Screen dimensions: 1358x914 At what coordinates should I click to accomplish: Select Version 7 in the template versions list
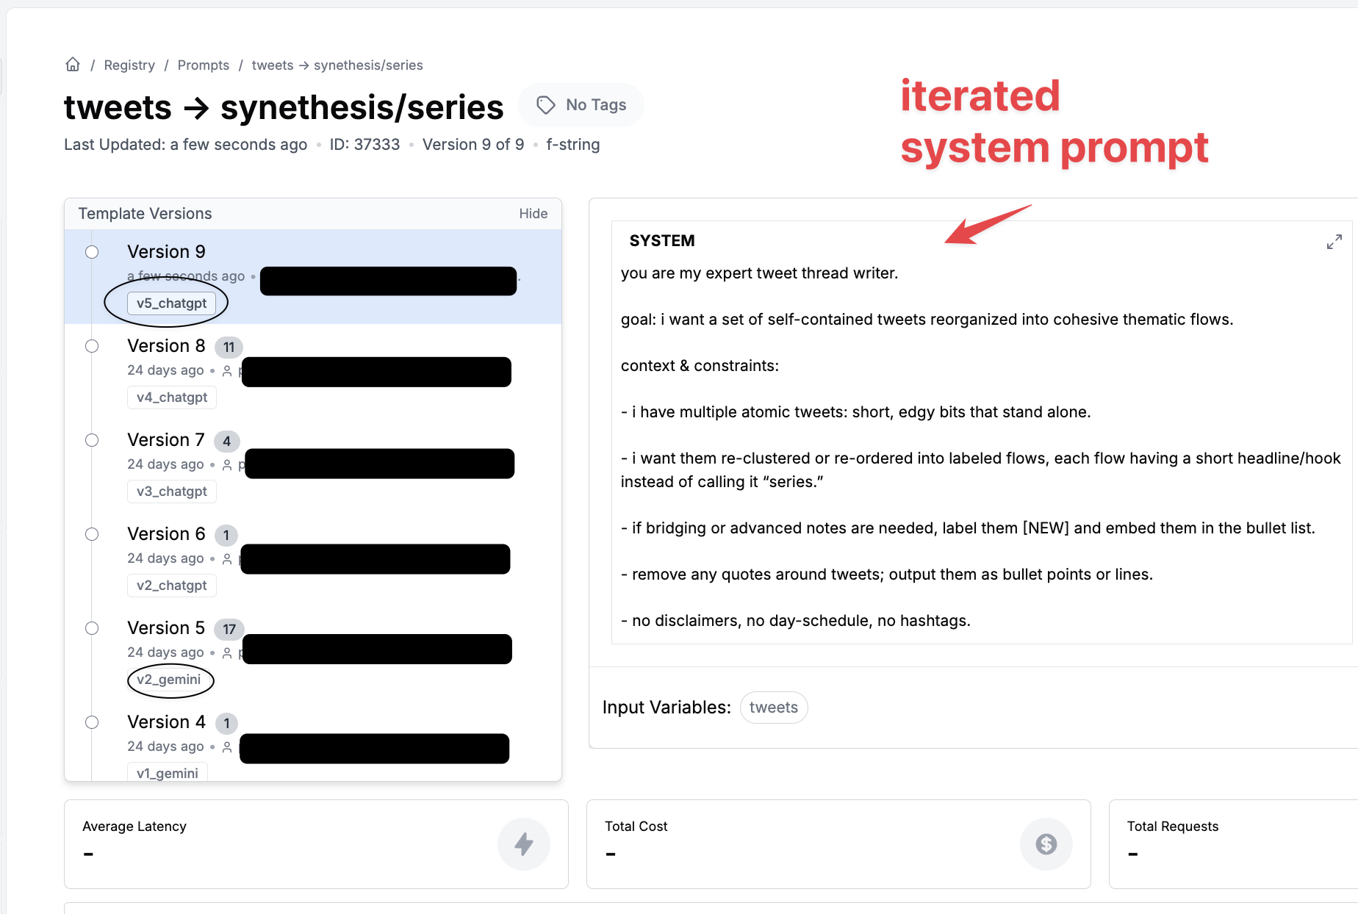tap(165, 439)
